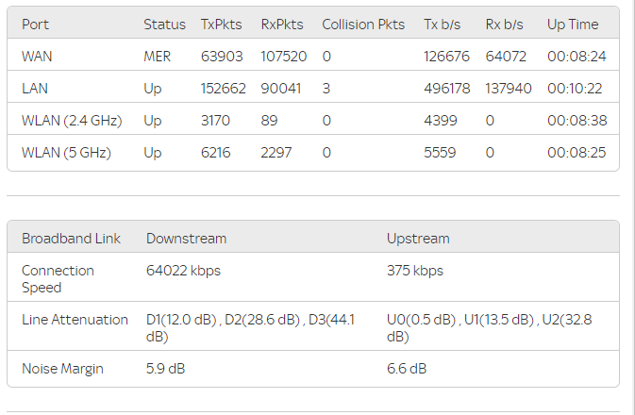635x415 pixels.
Task: Click the LAN port row label
Action: (36, 89)
